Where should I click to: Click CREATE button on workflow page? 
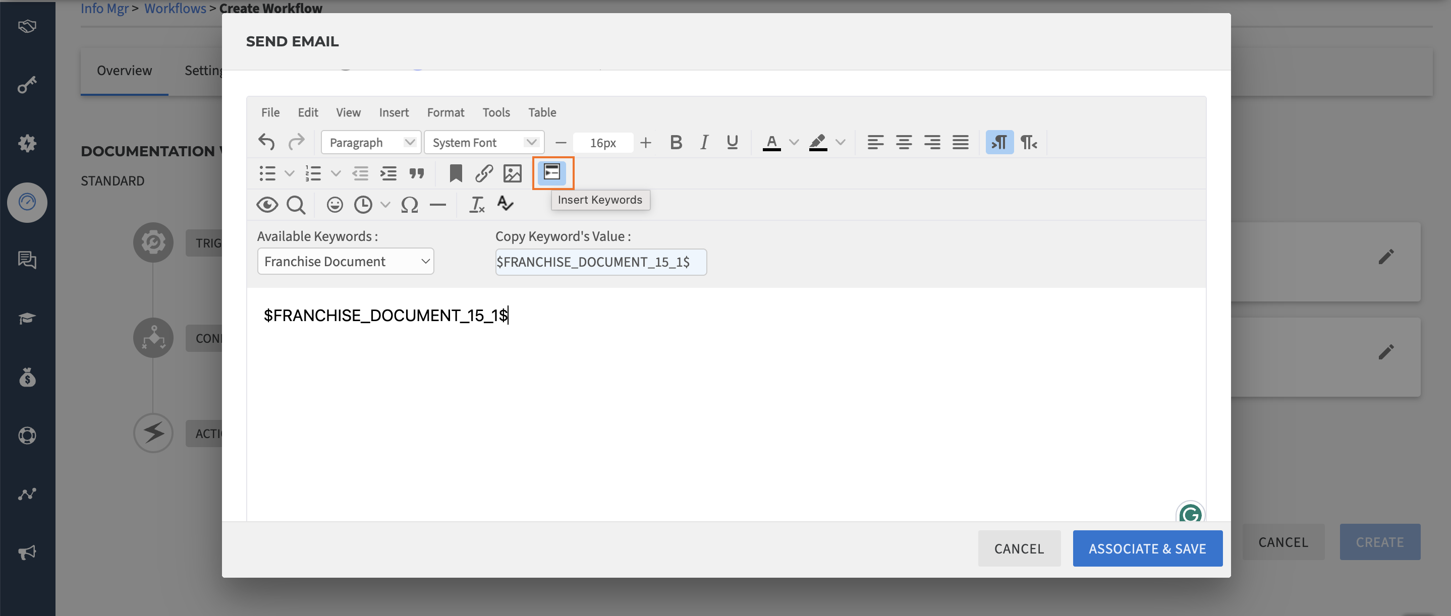coord(1379,542)
